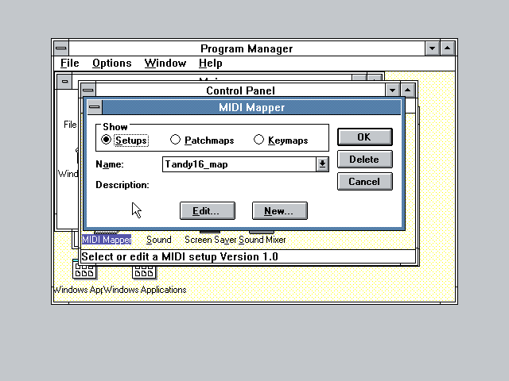Open Main group window control menu box
This screenshot has height=381, width=509.
tap(64, 81)
